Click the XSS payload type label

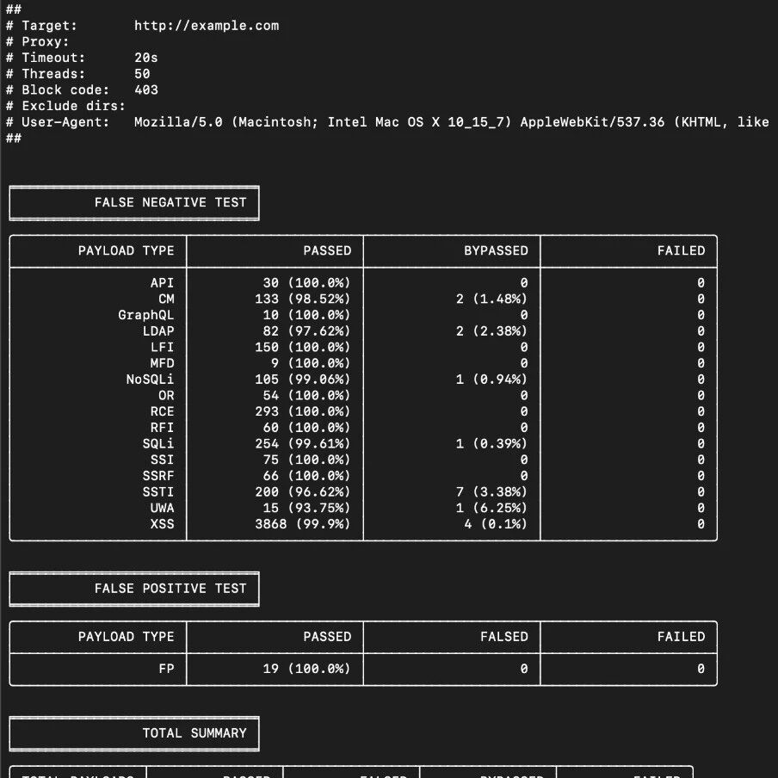click(x=163, y=524)
